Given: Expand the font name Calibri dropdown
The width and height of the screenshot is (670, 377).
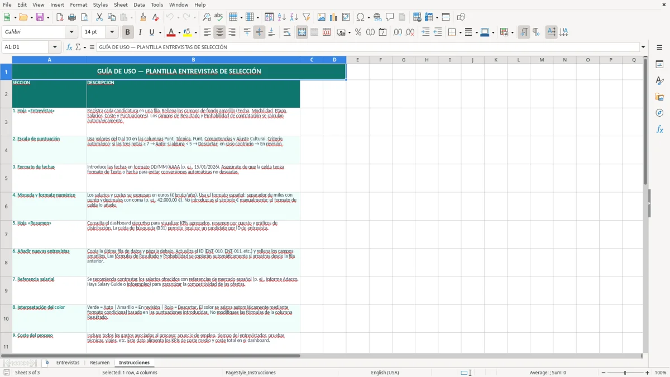Looking at the screenshot, I should (74, 32).
